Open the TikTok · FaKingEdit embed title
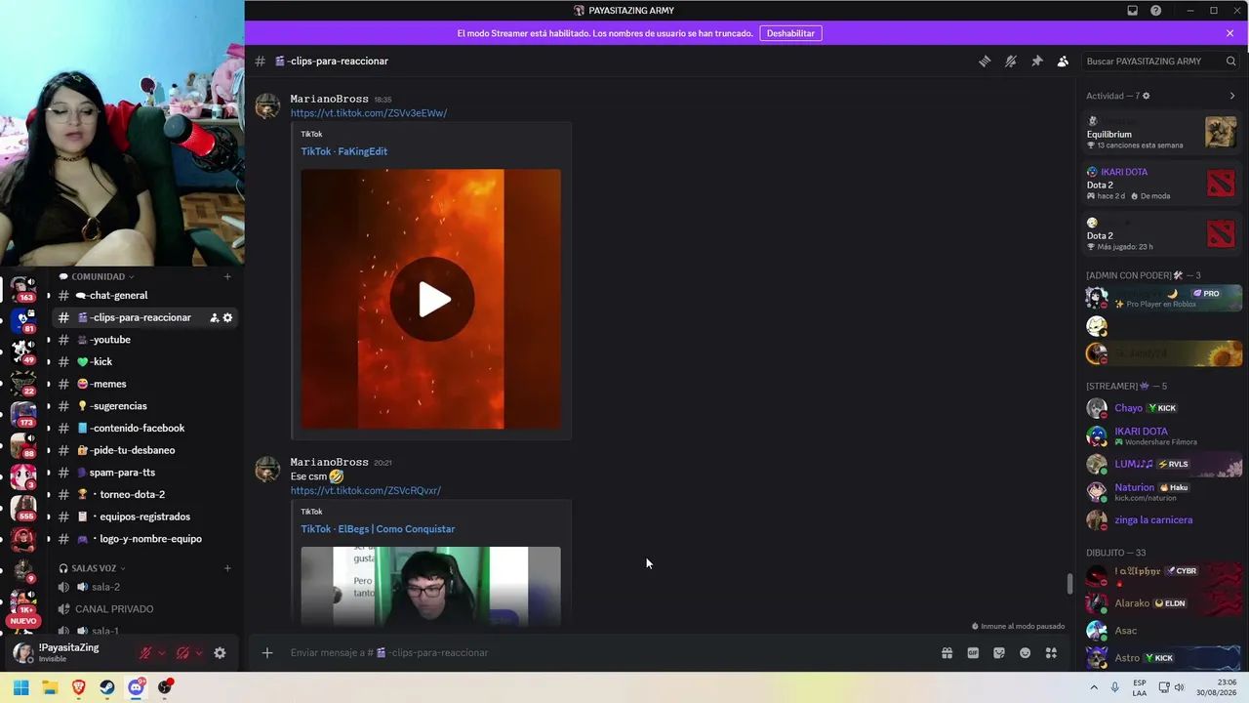The height and width of the screenshot is (703, 1249). pos(344,151)
